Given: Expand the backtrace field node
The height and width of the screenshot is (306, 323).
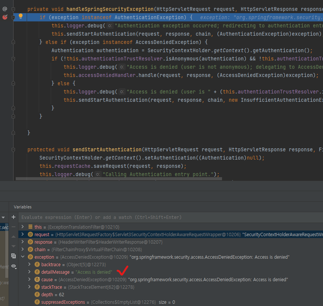Looking at the screenshot, I should 29,264.
